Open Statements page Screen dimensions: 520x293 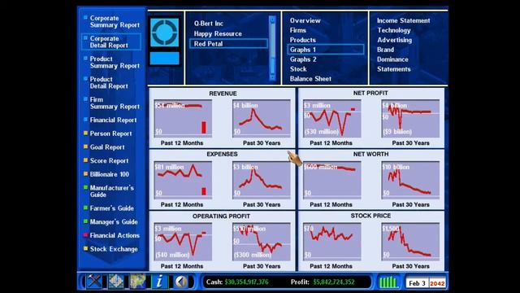click(x=393, y=69)
